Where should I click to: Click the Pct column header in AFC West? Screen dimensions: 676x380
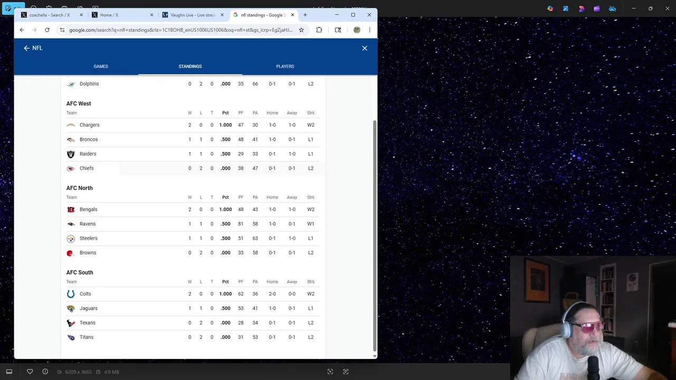pyautogui.click(x=226, y=113)
